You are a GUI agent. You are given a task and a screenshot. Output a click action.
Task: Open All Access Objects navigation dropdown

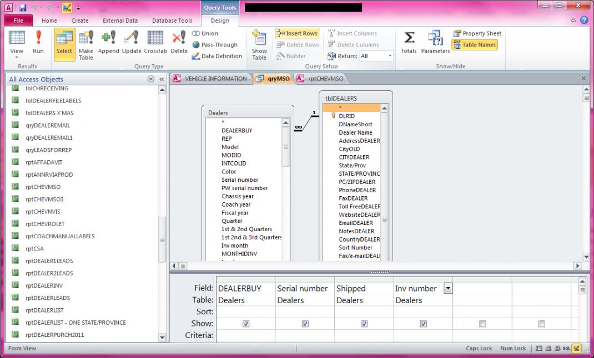[151, 79]
